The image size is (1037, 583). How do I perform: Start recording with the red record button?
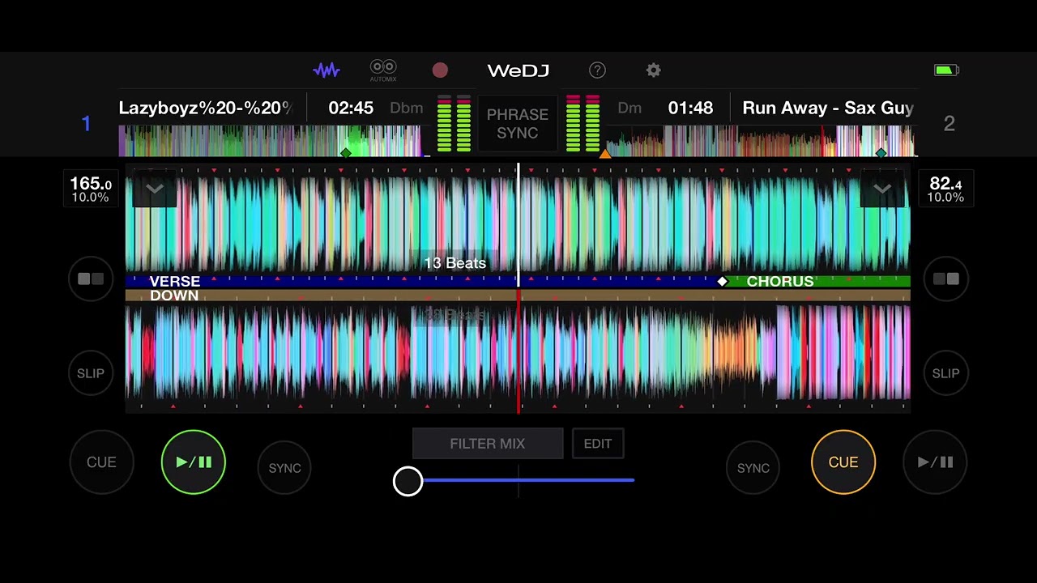click(x=440, y=70)
